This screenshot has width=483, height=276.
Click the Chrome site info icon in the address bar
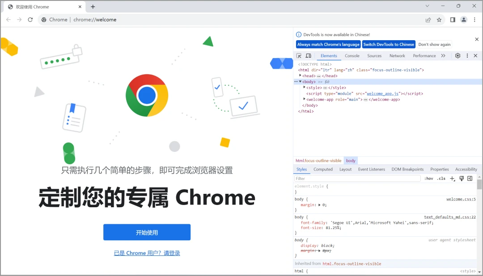click(x=44, y=20)
